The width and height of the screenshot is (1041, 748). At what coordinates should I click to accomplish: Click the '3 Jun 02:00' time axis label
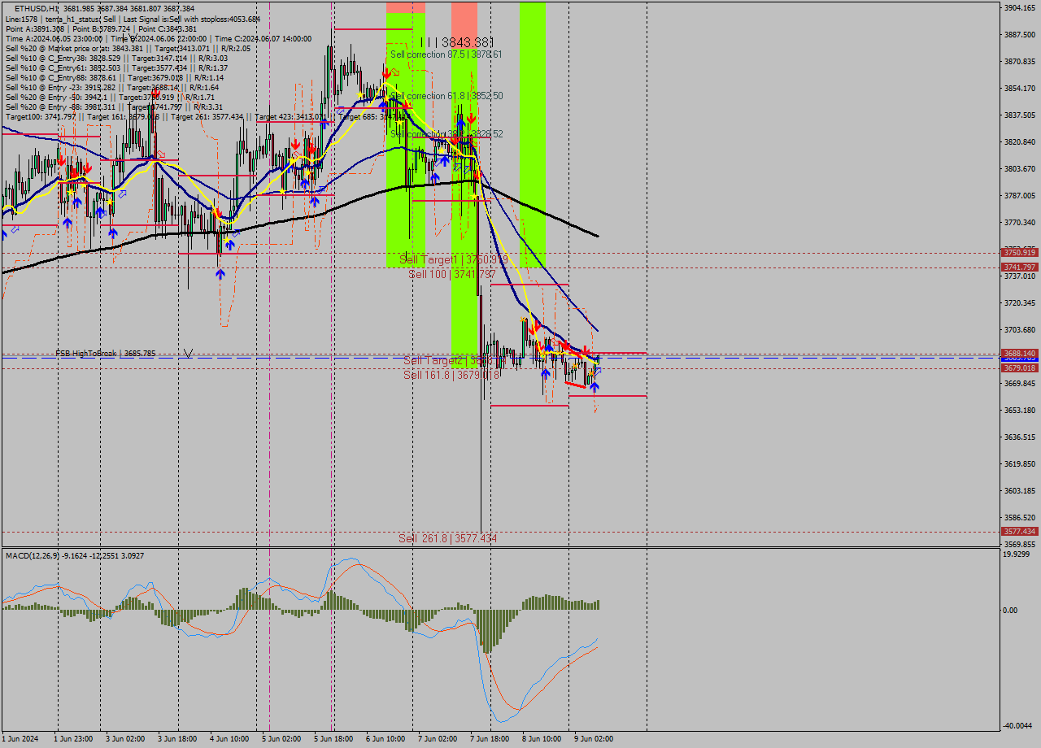(x=124, y=739)
